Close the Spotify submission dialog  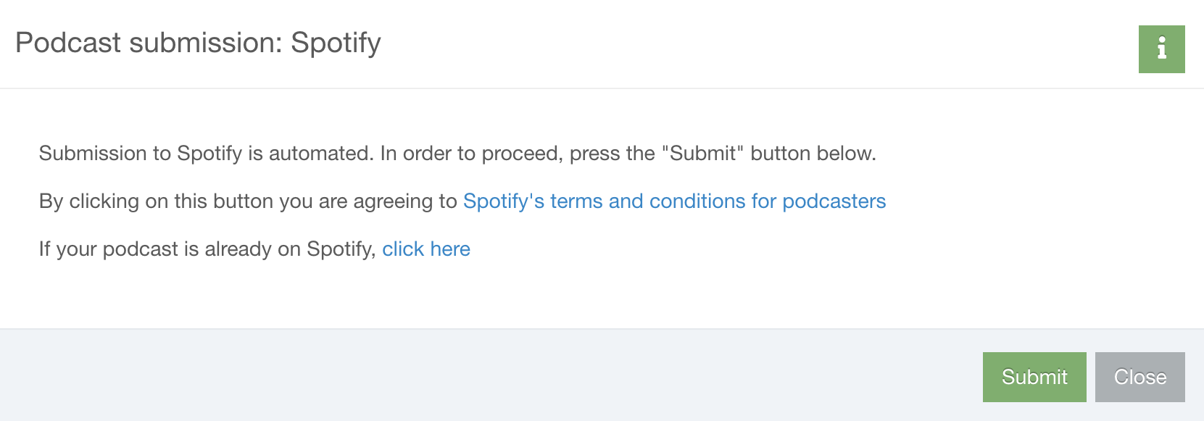click(1140, 377)
